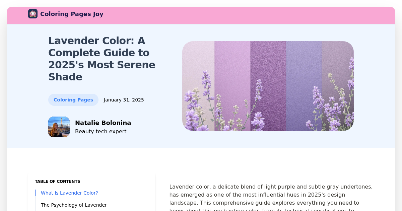Open the site via "Coloring Pages Joy" title
The width and height of the screenshot is (402, 211).
[x=72, y=14]
